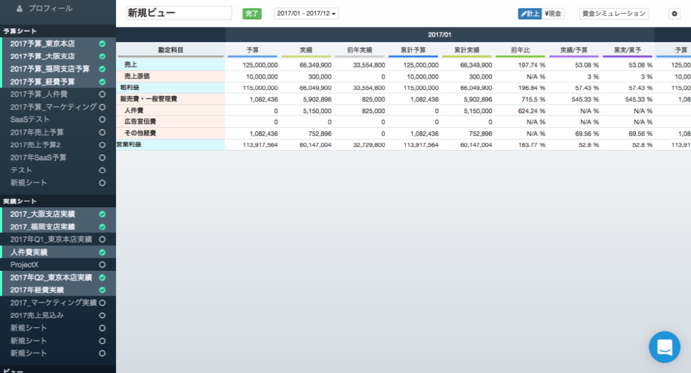Select 2017年SaaS予算 sheet in sidebar
The width and height of the screenshot is (691, 373).
(x=39, y=157)
